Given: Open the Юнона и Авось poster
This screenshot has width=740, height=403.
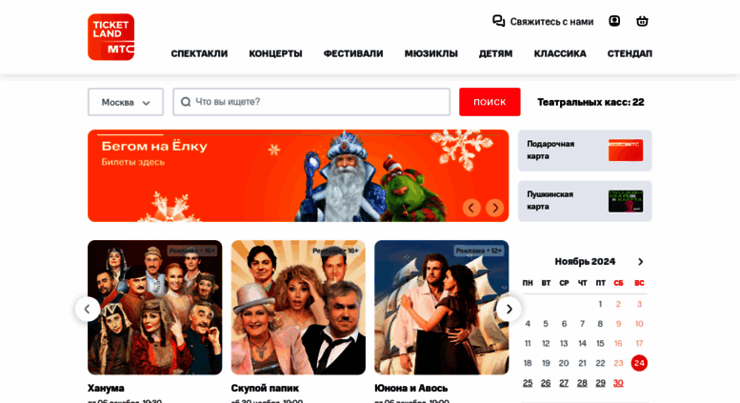Looking at the screenshot, I should tap(441, 308).
